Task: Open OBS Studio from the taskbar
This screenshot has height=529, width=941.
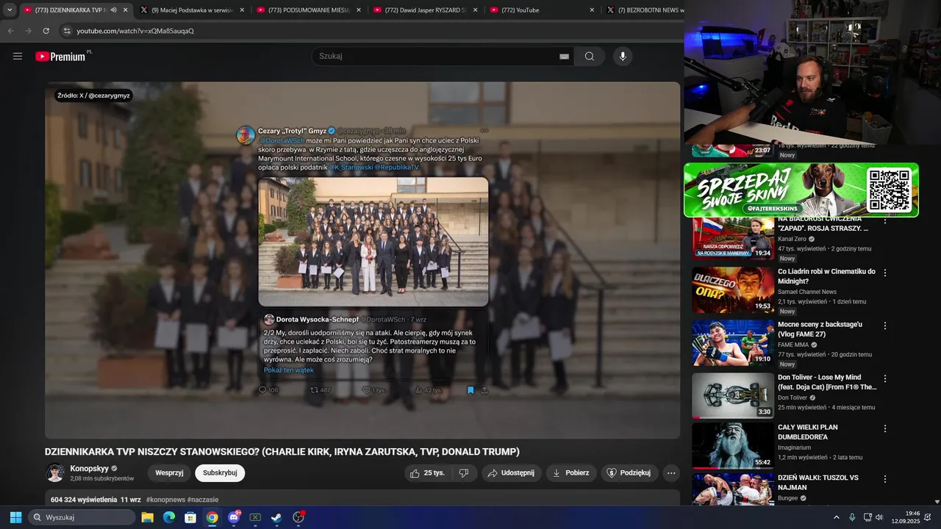Action: point(298,517)
